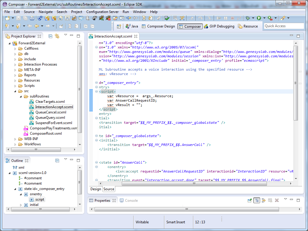Collapse the subRoutines folder

click(x=21, y=97)
